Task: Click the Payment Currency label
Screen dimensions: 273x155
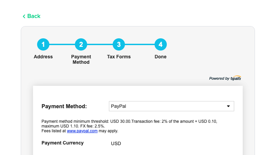Action: 63,143
